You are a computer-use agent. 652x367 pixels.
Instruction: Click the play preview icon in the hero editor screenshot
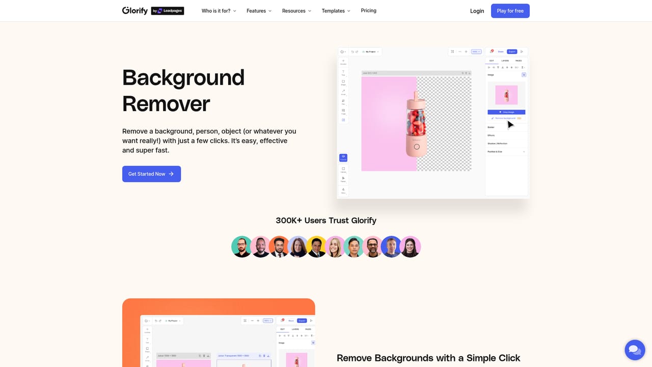point(522,51)
